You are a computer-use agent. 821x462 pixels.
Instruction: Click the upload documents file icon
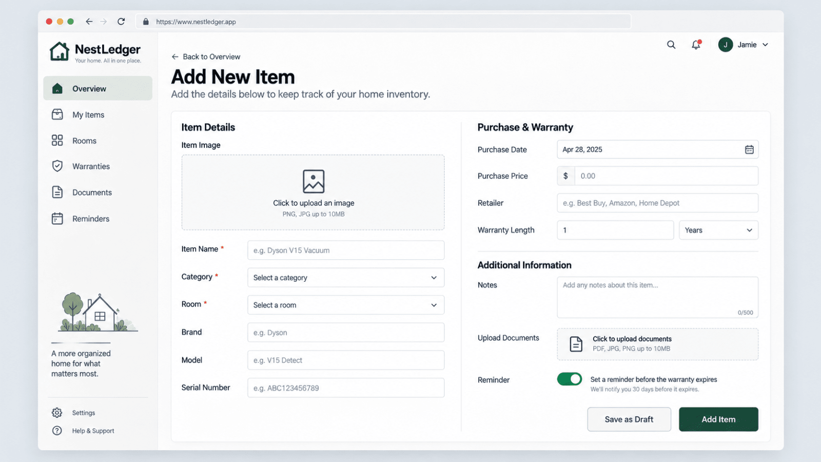pyautogui.click(x=576, y=344)
